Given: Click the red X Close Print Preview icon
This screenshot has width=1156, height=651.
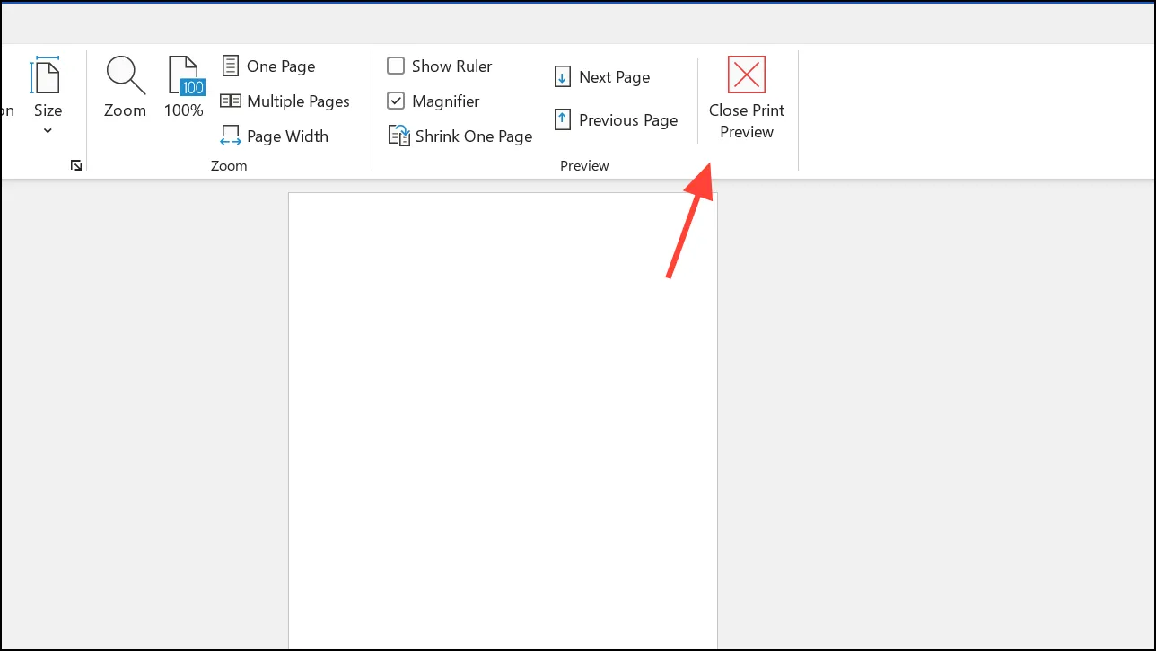Looking at the screenshot, I should tap(747, 75).
